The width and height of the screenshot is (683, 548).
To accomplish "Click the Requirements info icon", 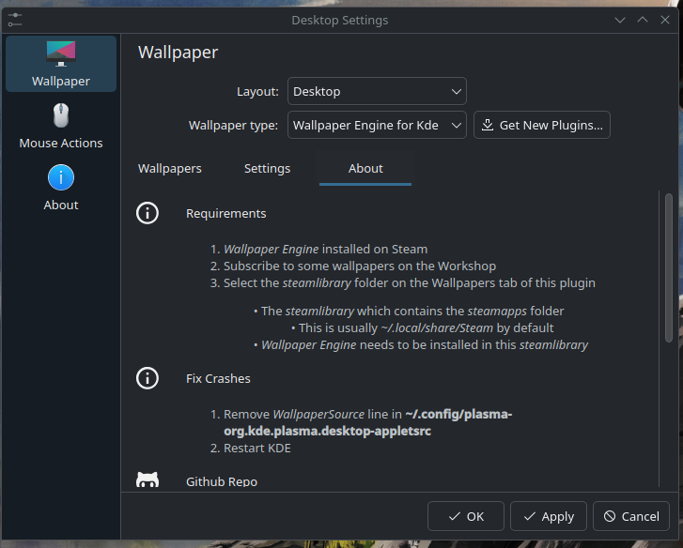I will pyautogui.click(x=147, y=213).
